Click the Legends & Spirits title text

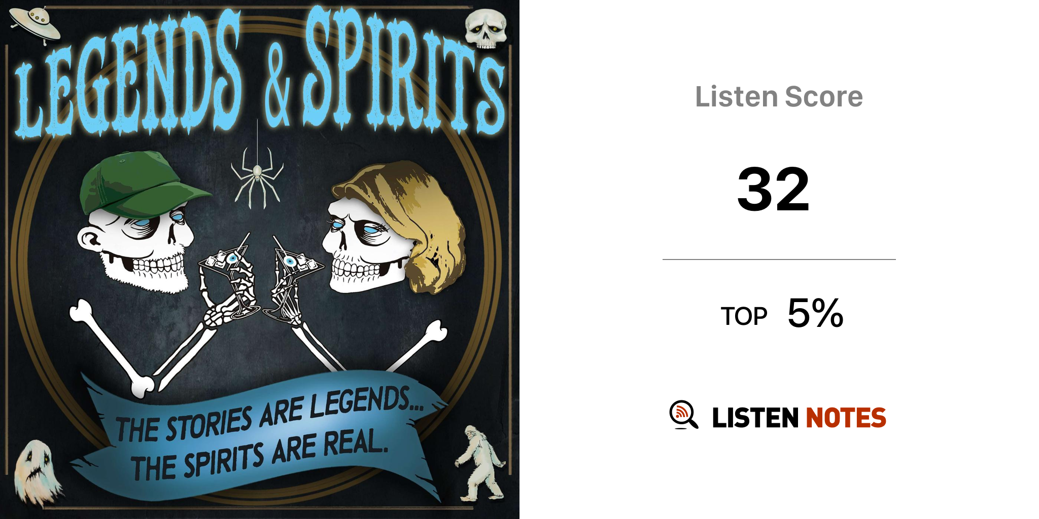pyautogui.click(x=260, y=73)
